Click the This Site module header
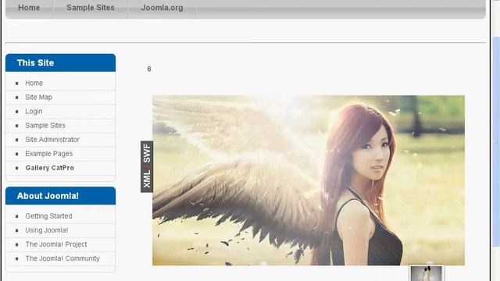 pyautogui.click(x=61, y=62)
